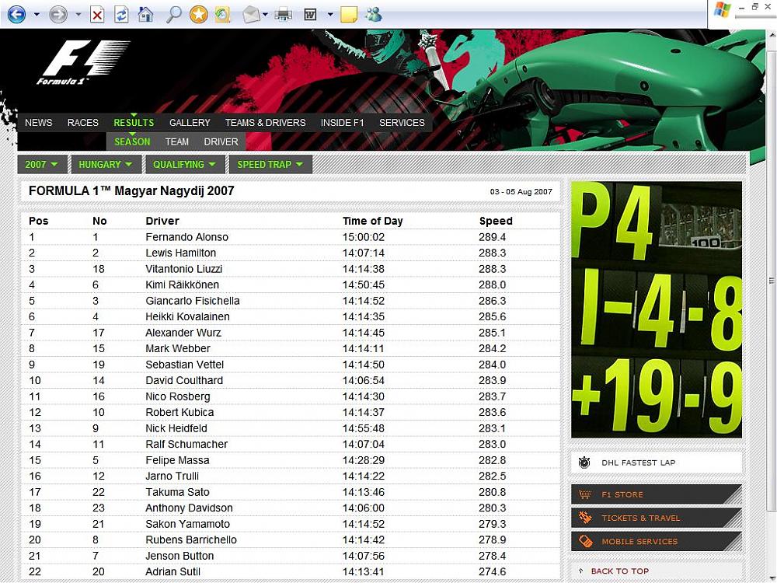Refresh the page with the Refresh icon
The image size is (777, 583).
click(121, 15)
